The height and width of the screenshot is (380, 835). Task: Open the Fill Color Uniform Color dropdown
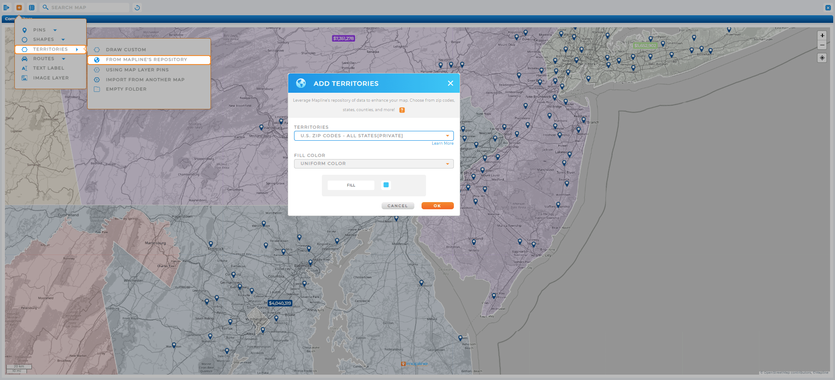click(374, 164)
